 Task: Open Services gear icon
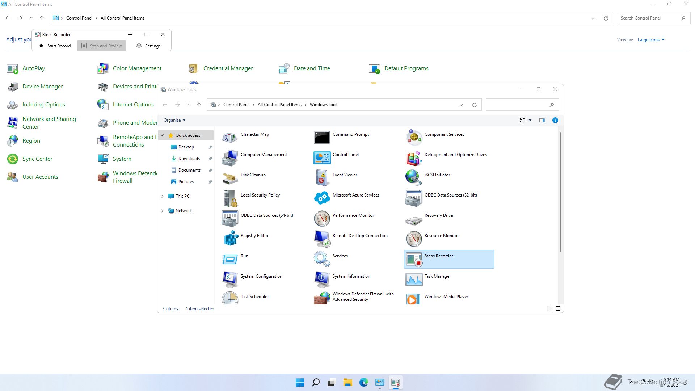tap(321, 259)
